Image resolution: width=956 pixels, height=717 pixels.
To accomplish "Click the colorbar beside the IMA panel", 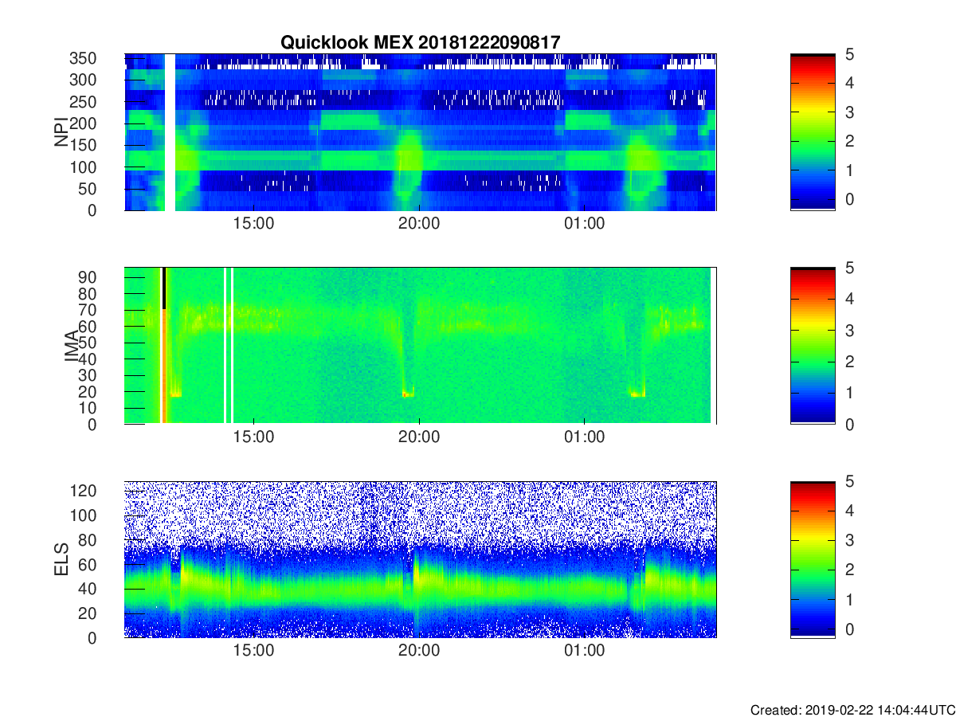I will [x=813, y=346].
